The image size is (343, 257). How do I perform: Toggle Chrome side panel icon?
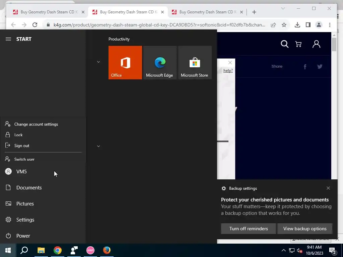tap(308, 25)
